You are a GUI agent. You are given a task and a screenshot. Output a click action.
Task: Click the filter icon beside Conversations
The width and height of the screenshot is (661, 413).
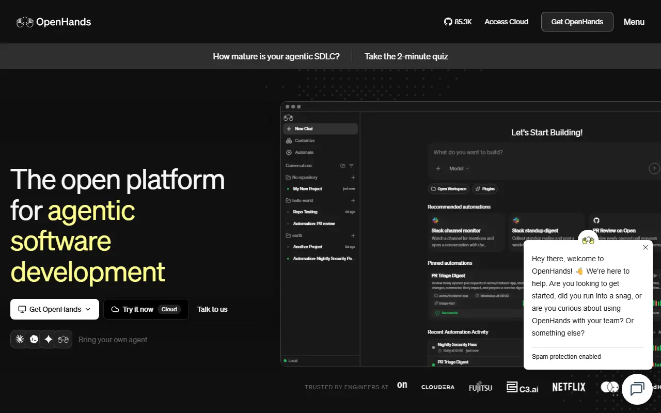click(351, 166)
